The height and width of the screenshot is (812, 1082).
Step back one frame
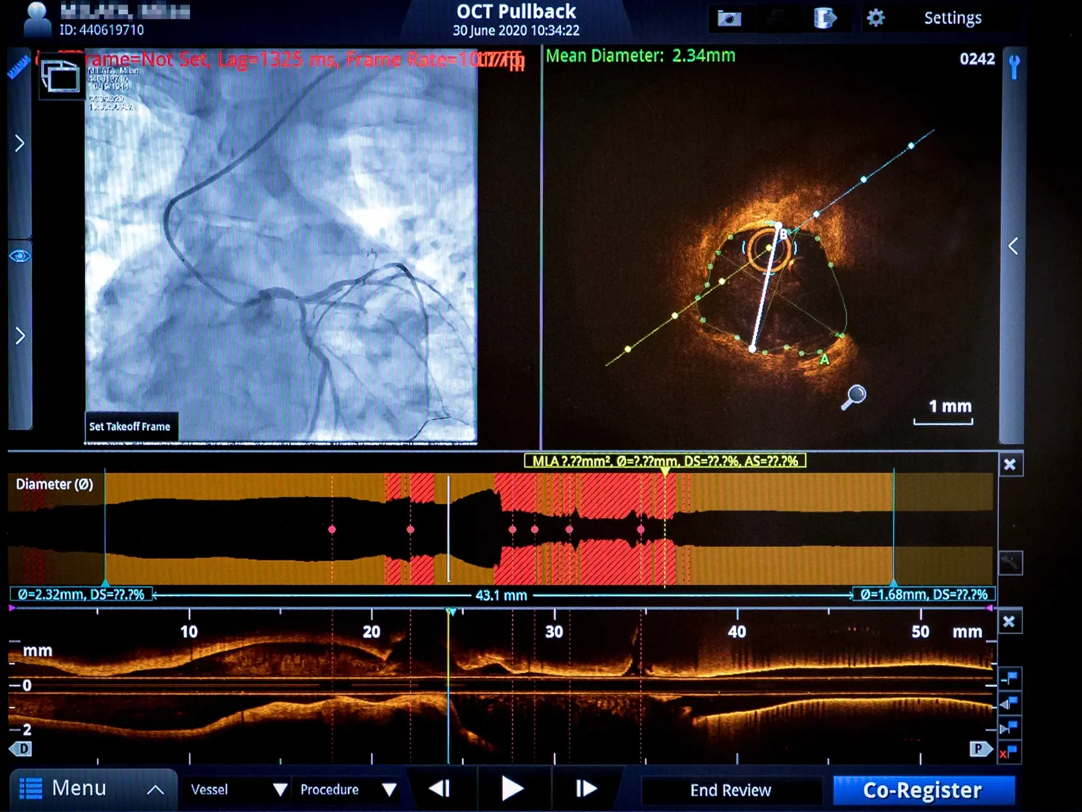tap(440, 789)
